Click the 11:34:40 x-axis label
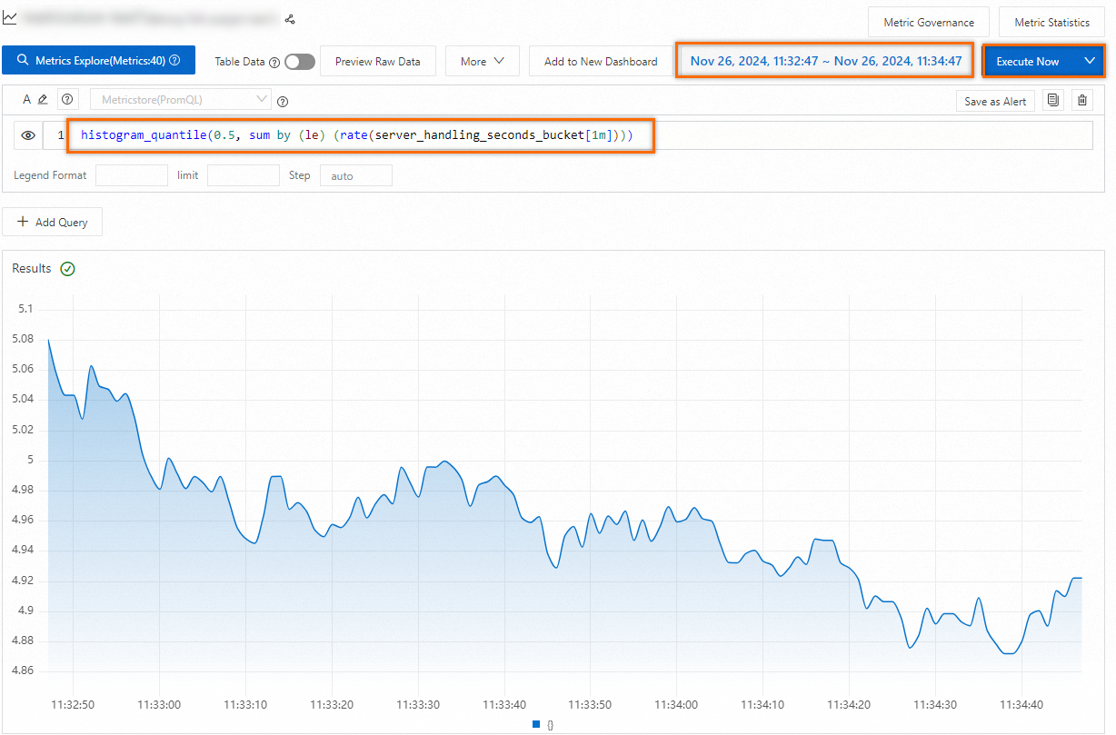 1021,704
